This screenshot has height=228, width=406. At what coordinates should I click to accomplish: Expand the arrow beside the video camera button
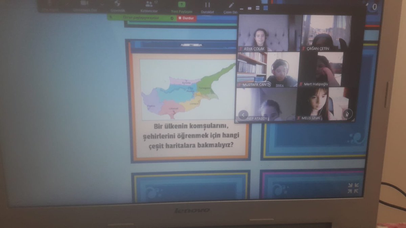pyautogui.click(x=102, y=4)
